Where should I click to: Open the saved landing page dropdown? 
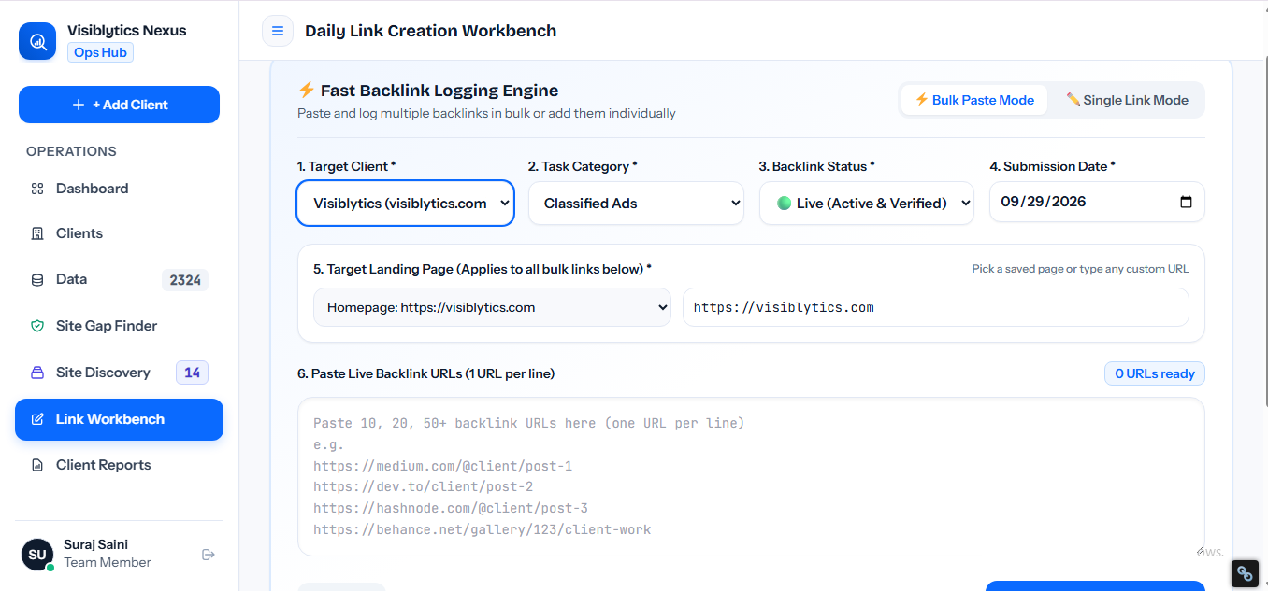tap(492, 307)
